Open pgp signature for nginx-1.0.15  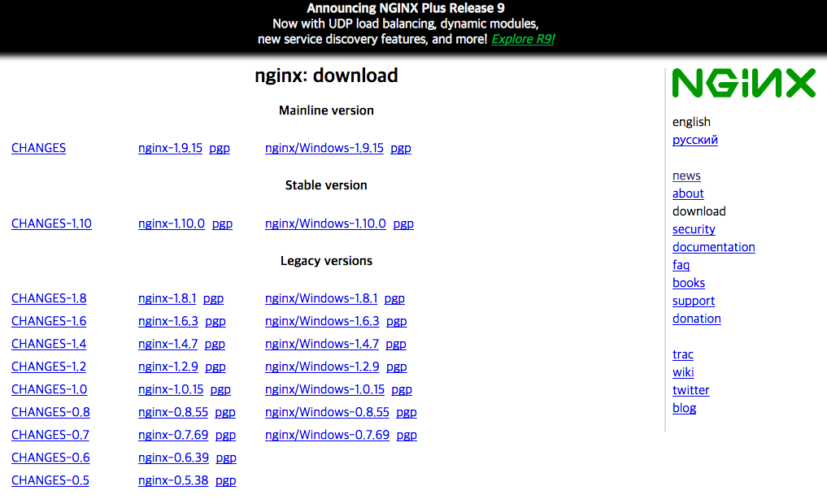(220, 390)
